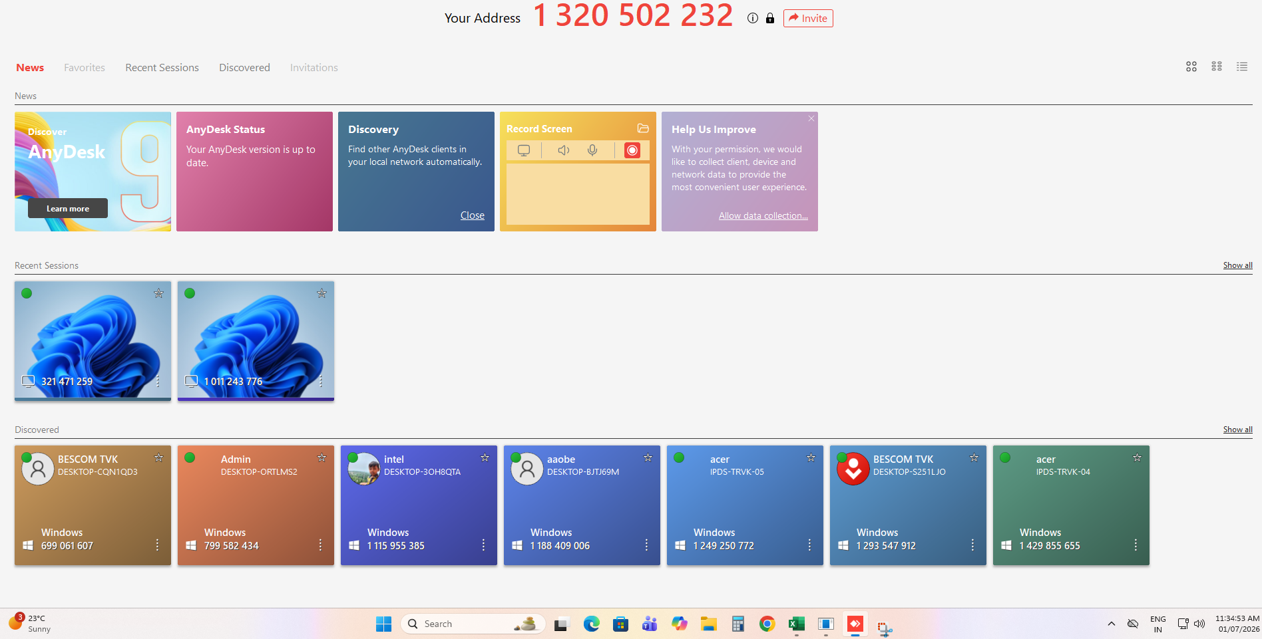The image size is (1262, 639).
Task: Click the info icon beside your address
Action: click(753, 19)
